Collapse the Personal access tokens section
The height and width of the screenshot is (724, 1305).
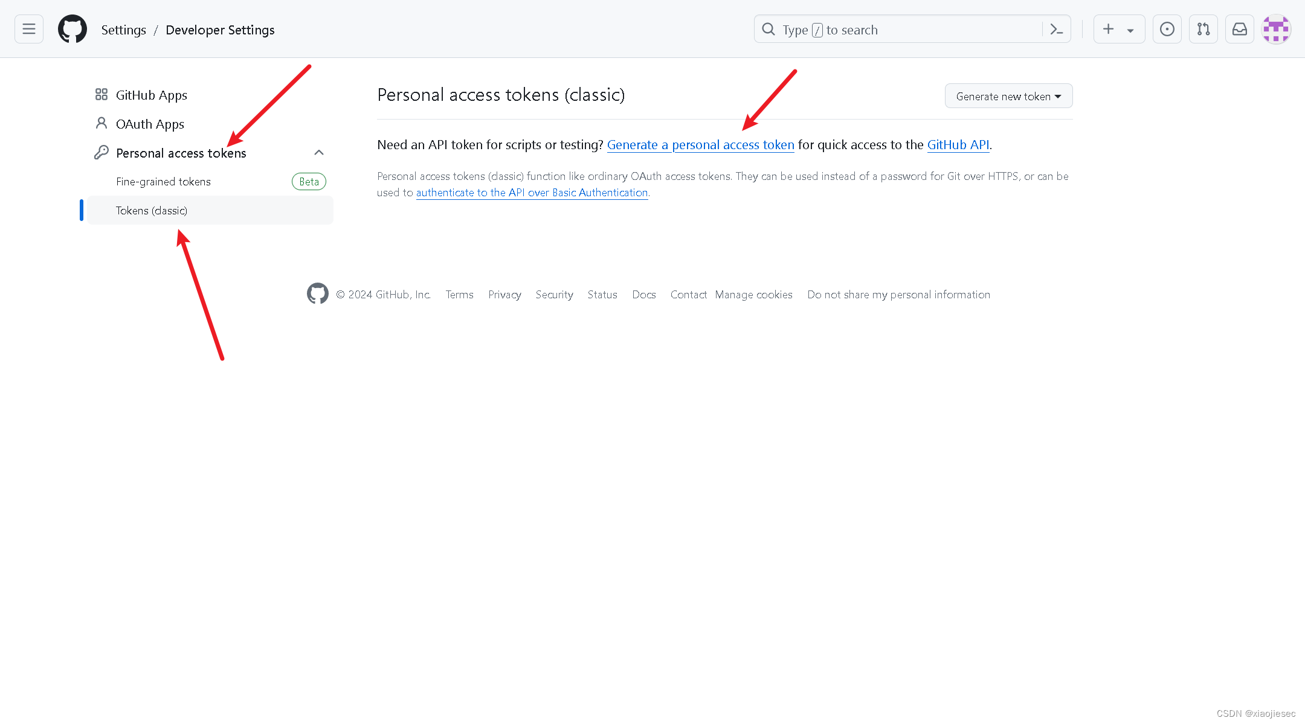(x=319, y=153)
